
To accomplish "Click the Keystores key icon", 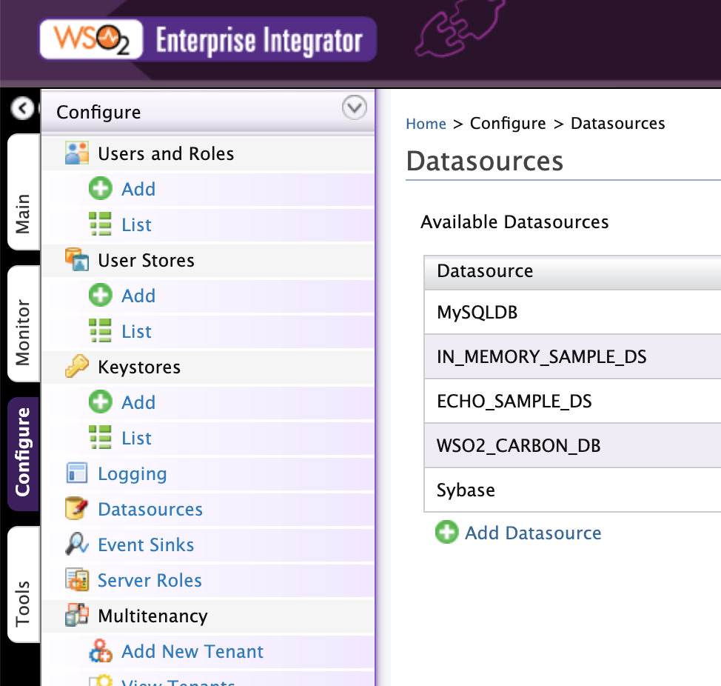I will tap(77, 367).
